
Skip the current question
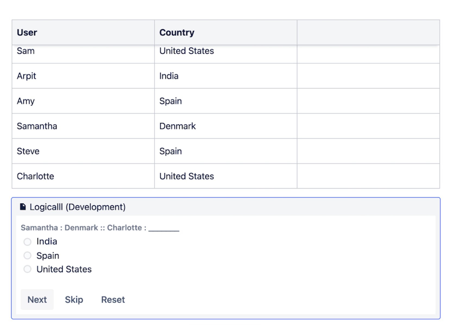pyautogui.click(x=74, y=300)
